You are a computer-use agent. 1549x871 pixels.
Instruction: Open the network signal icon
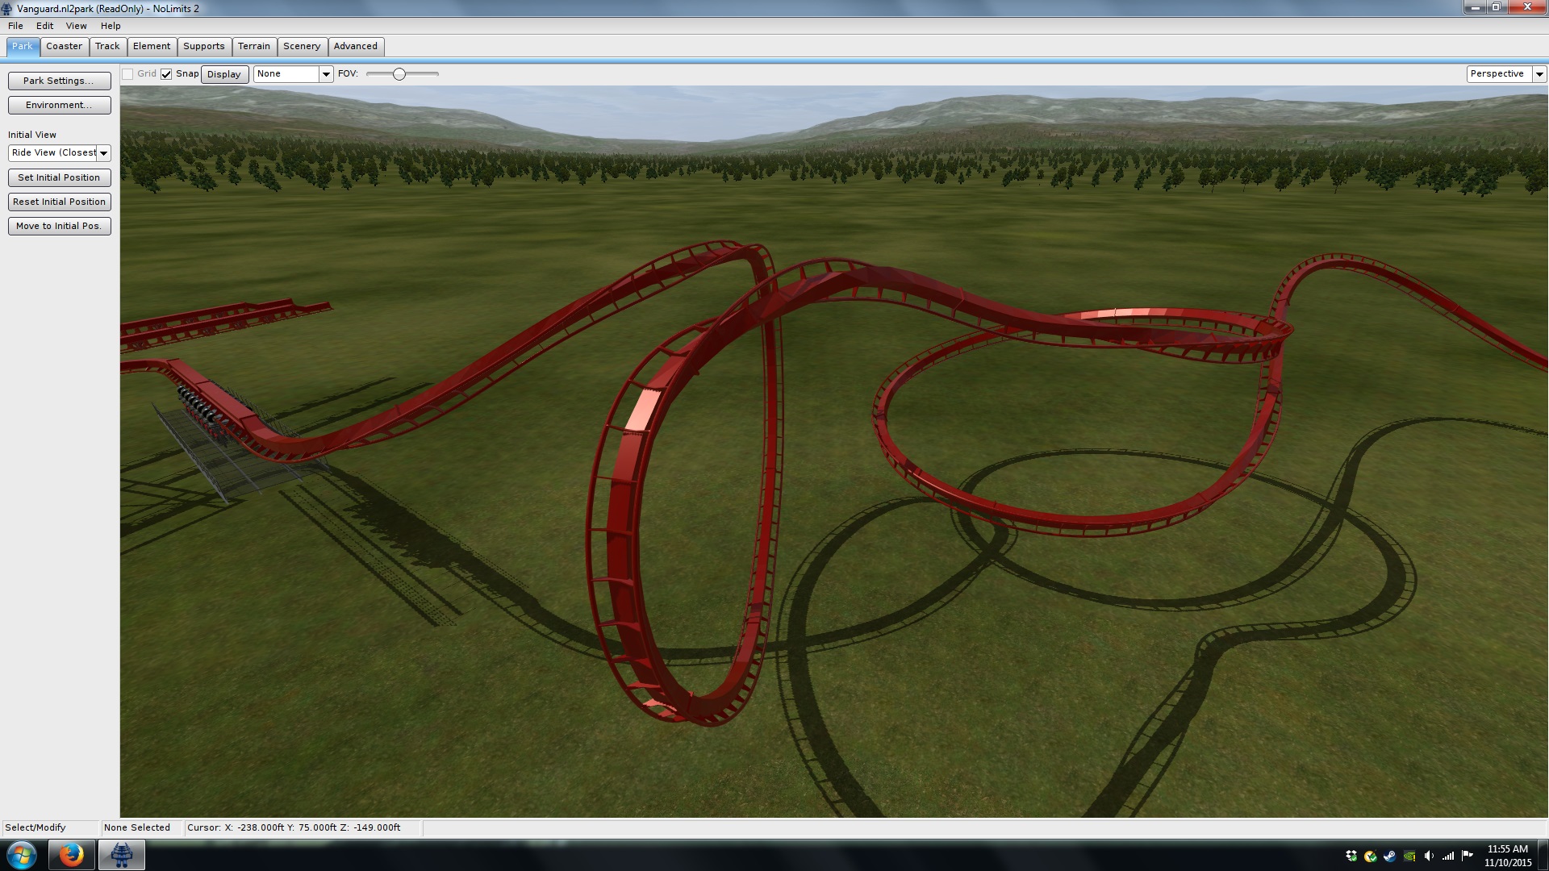pyautogui.click(x=1448, y=856)
